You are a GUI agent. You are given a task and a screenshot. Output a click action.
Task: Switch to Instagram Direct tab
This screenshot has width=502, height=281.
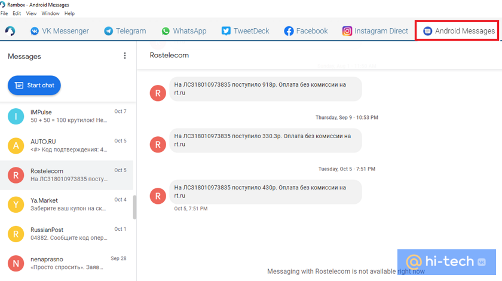(x=375, y=30)
